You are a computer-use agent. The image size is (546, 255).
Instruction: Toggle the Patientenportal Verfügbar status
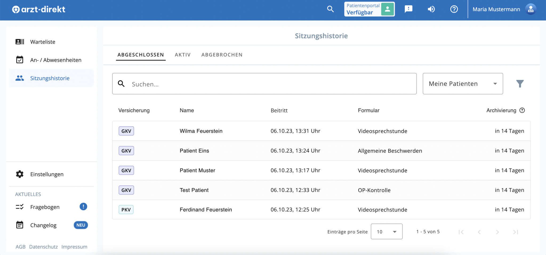click(x=388, y=9)
